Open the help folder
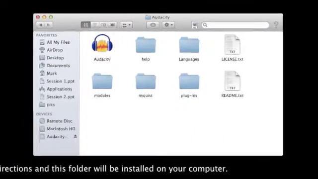The height and width of the screenshot is (179, 318). tap(146, 45)
